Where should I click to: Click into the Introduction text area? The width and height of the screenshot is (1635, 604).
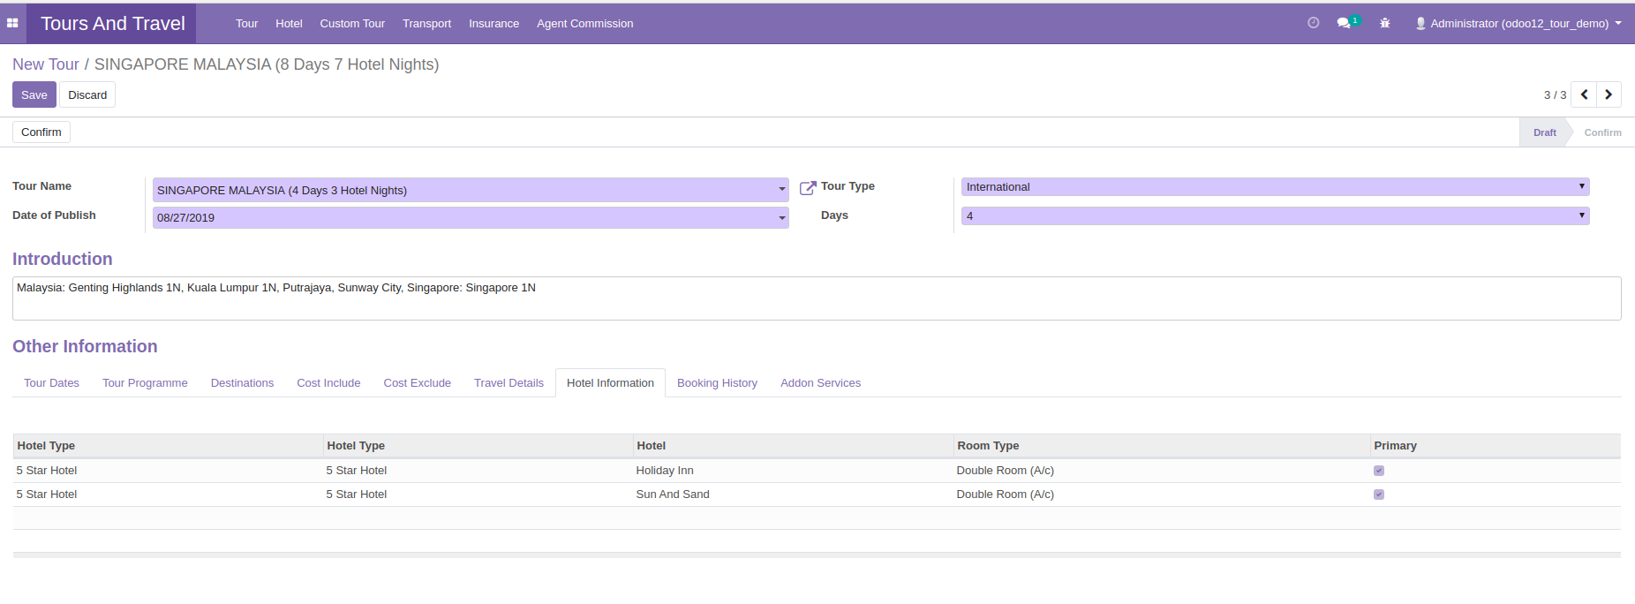coord(817,298)
